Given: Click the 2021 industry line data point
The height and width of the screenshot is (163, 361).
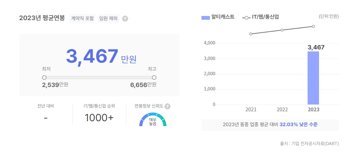Looking at the screenshot, I should click(x=251, y=34).
